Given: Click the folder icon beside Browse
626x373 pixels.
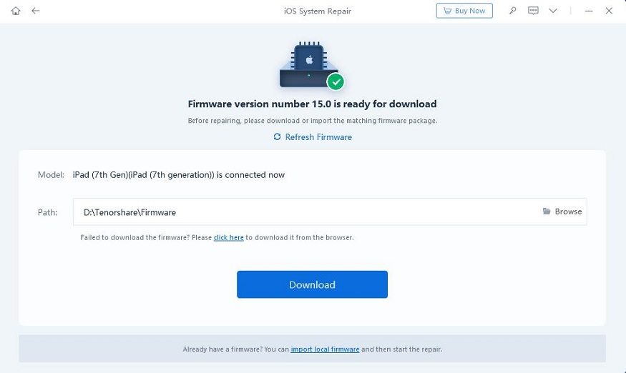Looking at the screenshot, I should (547, 211).
